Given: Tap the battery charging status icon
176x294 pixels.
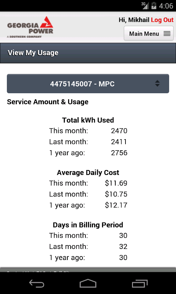Looking at the screenshot, I should [154, 6].
